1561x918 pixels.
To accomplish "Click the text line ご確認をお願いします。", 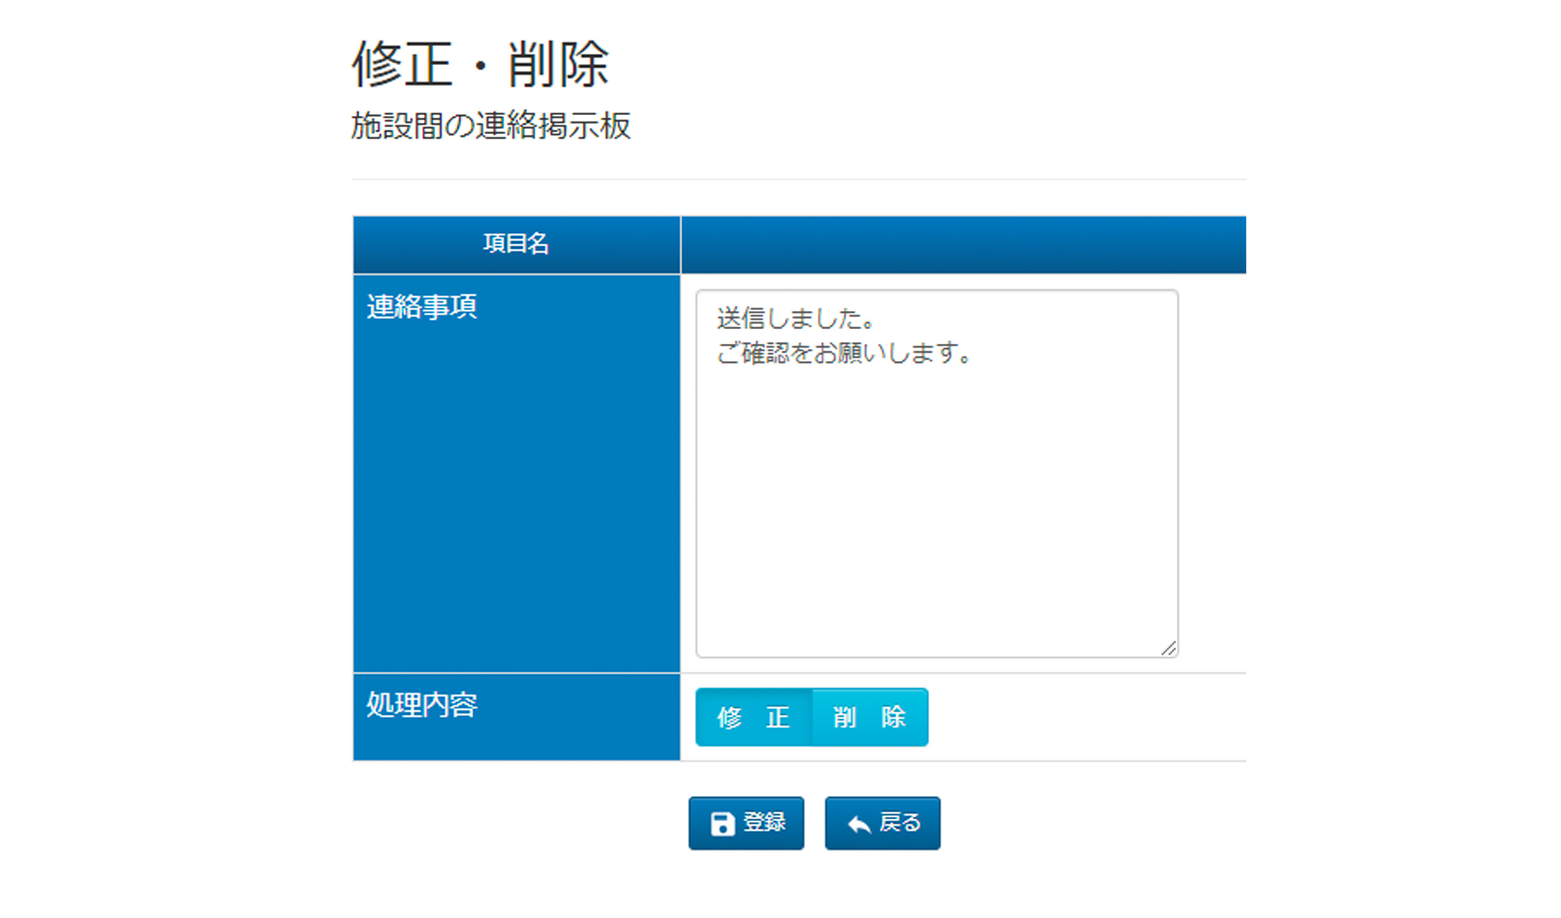I will 844,353.
